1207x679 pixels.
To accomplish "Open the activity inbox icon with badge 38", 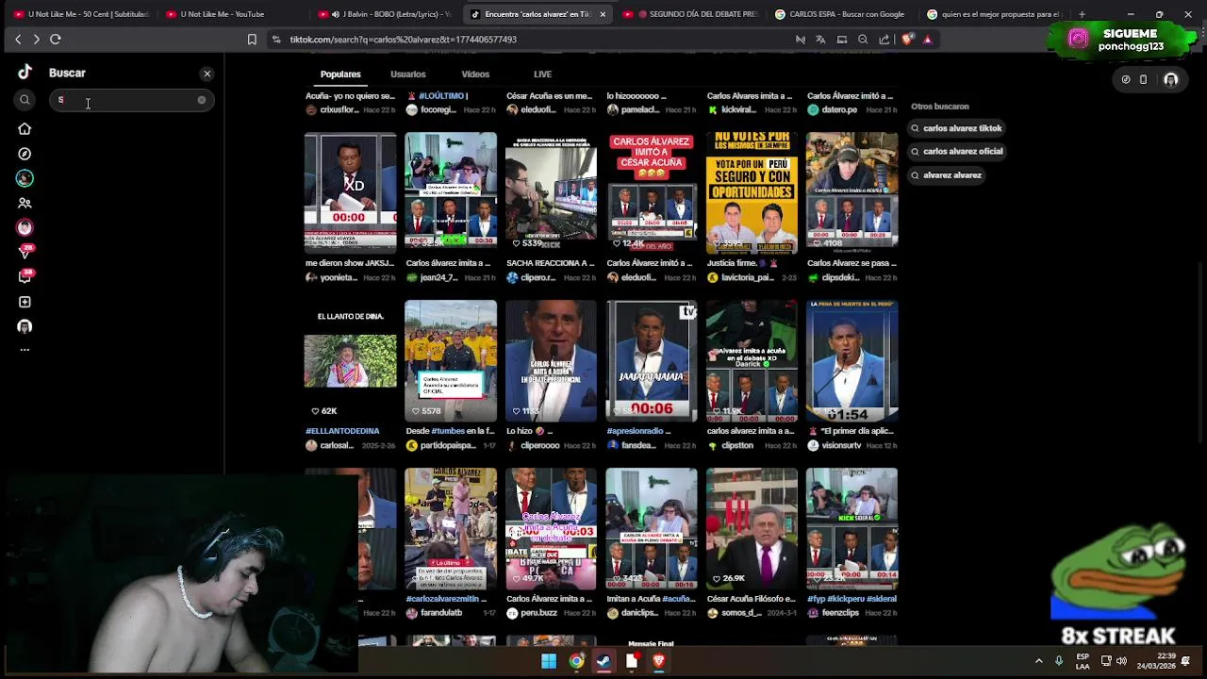I will tap(25, 276).
